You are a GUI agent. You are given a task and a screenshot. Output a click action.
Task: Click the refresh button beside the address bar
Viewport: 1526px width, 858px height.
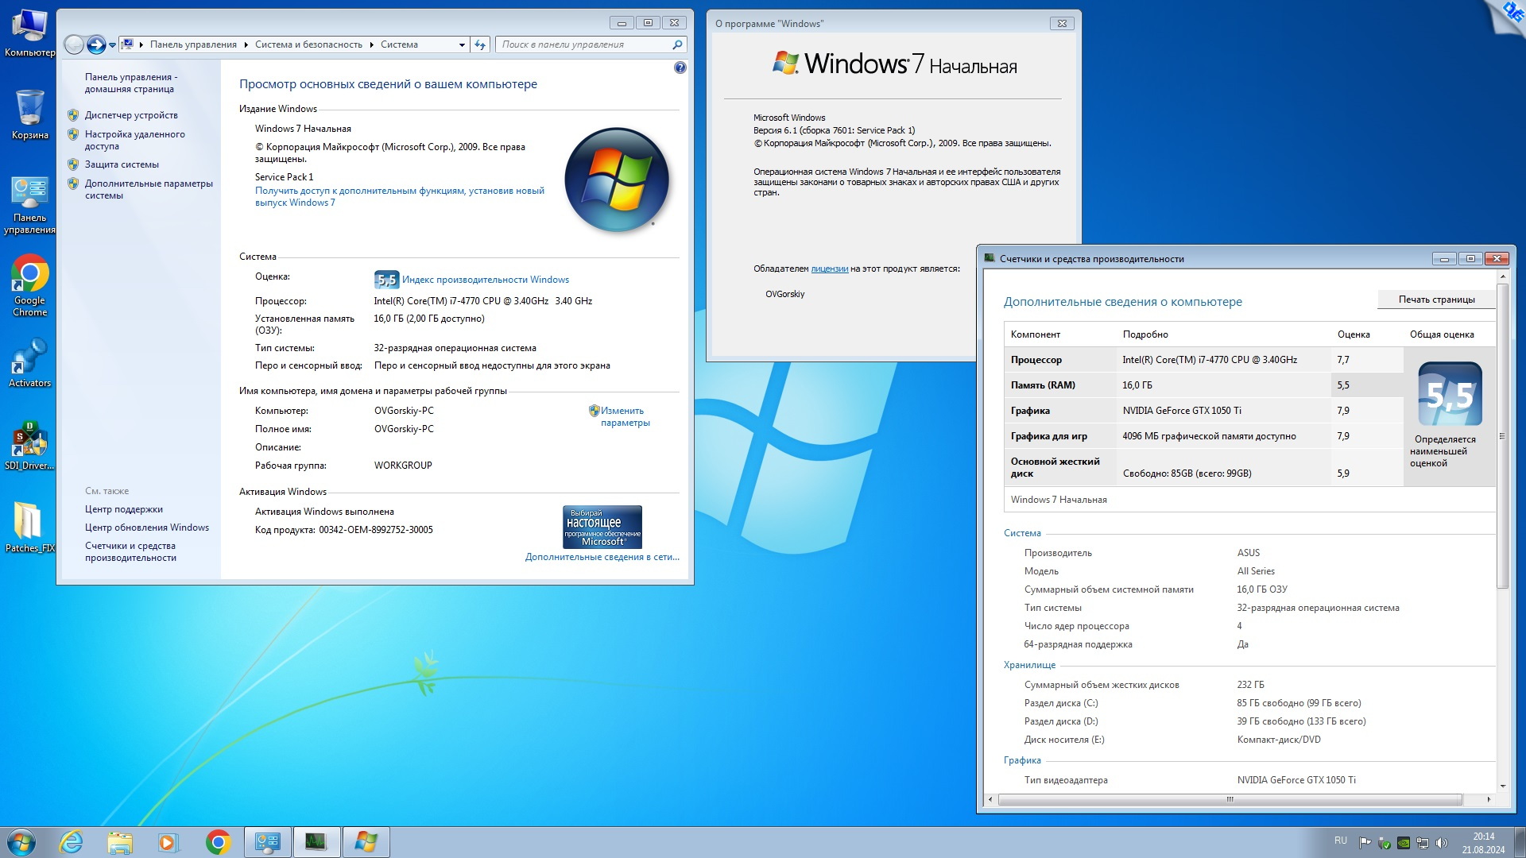[x=480, y=44]
